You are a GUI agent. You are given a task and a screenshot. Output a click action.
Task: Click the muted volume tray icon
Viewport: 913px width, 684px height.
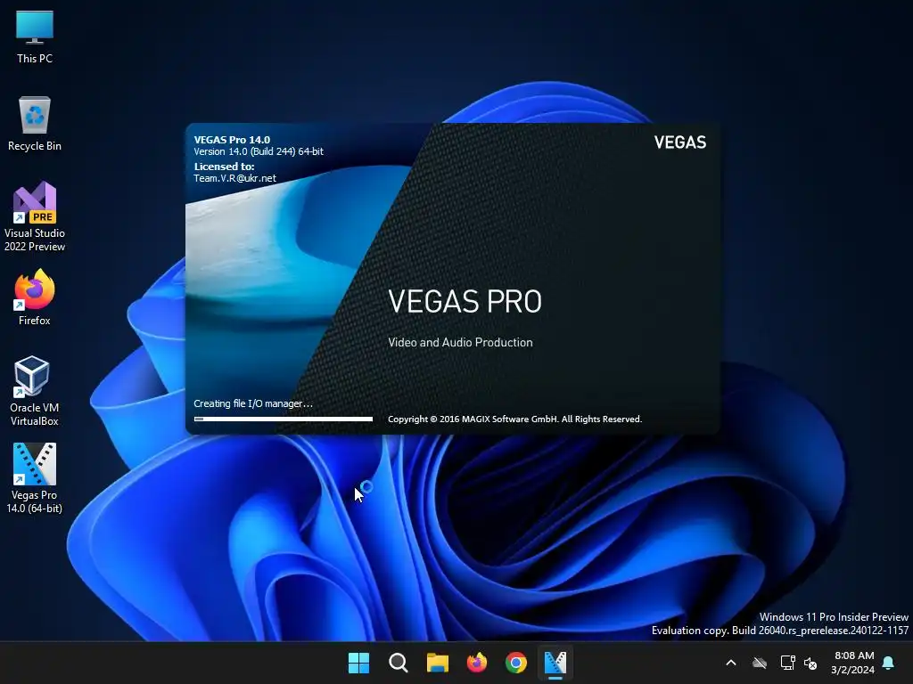pyautogui.click(x=810, y=663)
